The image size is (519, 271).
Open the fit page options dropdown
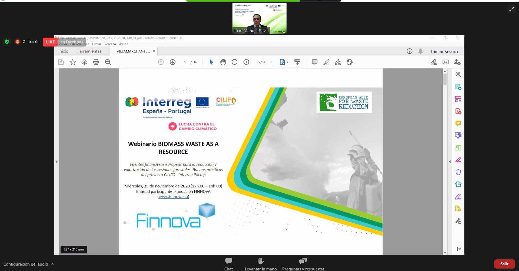pyautogui.click(x=287, y=62)
